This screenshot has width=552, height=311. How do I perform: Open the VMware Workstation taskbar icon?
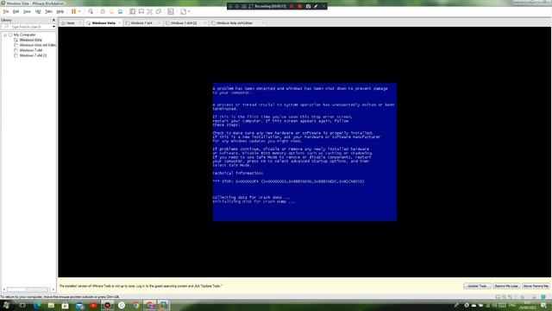(x=163, y=305)
